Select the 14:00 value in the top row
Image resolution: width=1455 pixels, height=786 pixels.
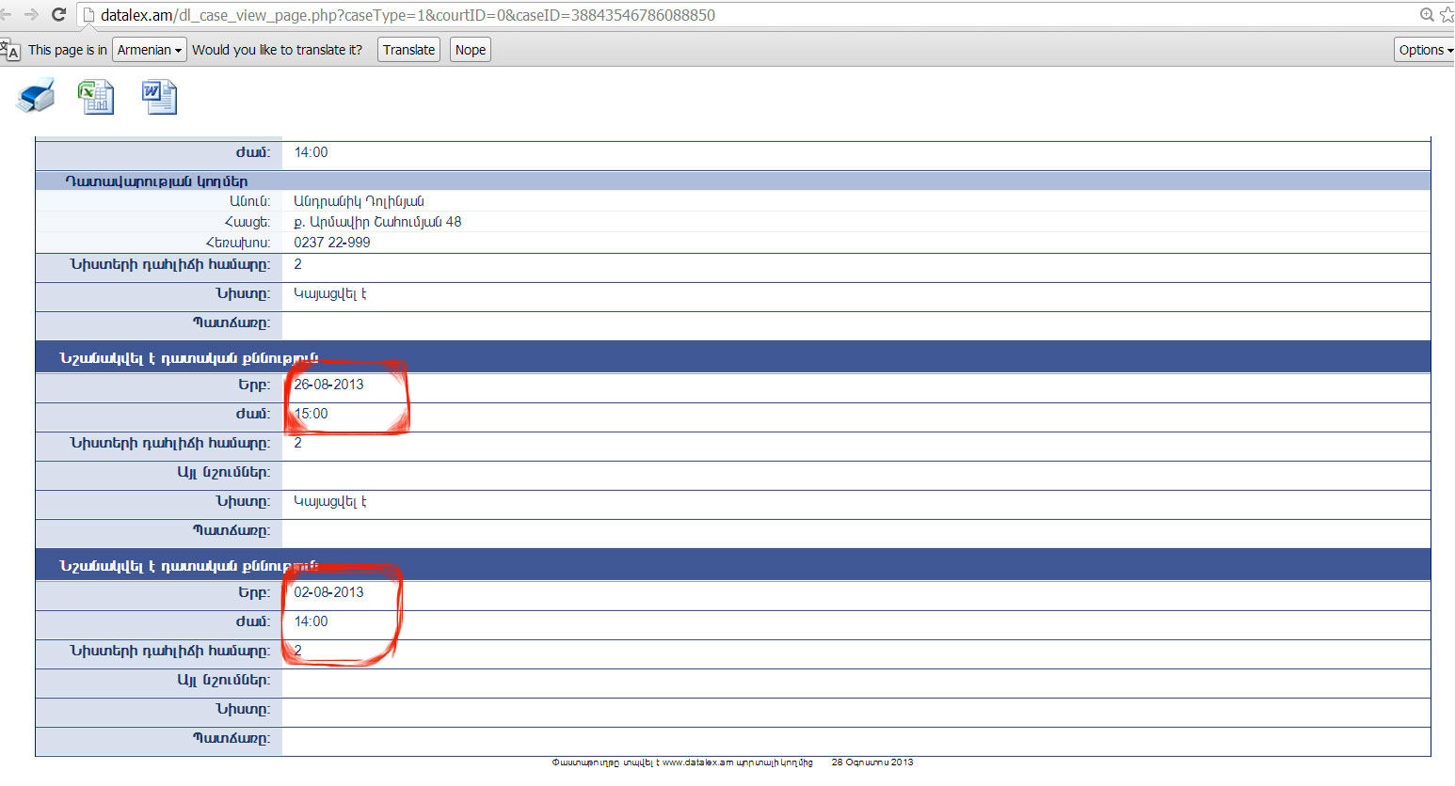(312, 152)
